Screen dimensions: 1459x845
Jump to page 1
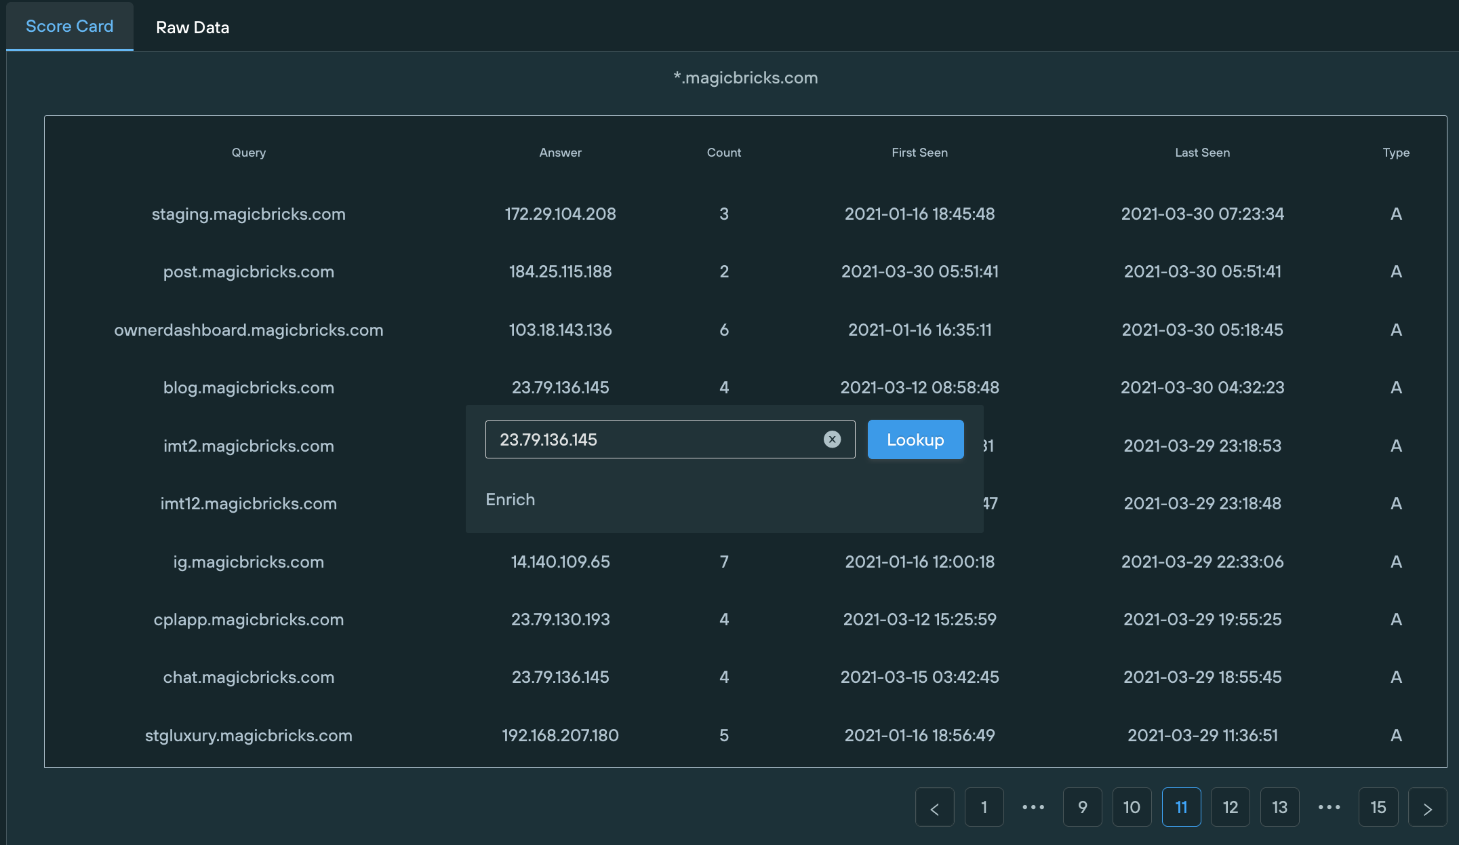click(984, 807)
